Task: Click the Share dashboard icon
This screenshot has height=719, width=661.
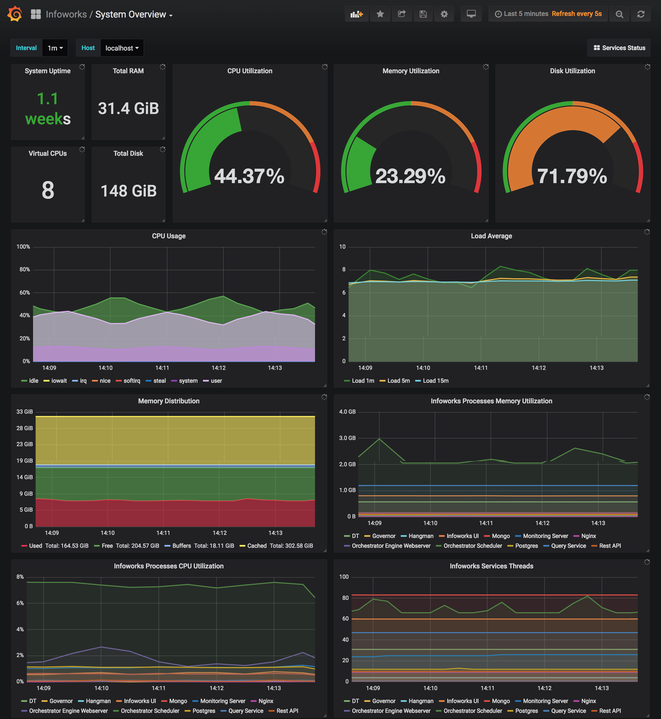Action: [402, 14]
